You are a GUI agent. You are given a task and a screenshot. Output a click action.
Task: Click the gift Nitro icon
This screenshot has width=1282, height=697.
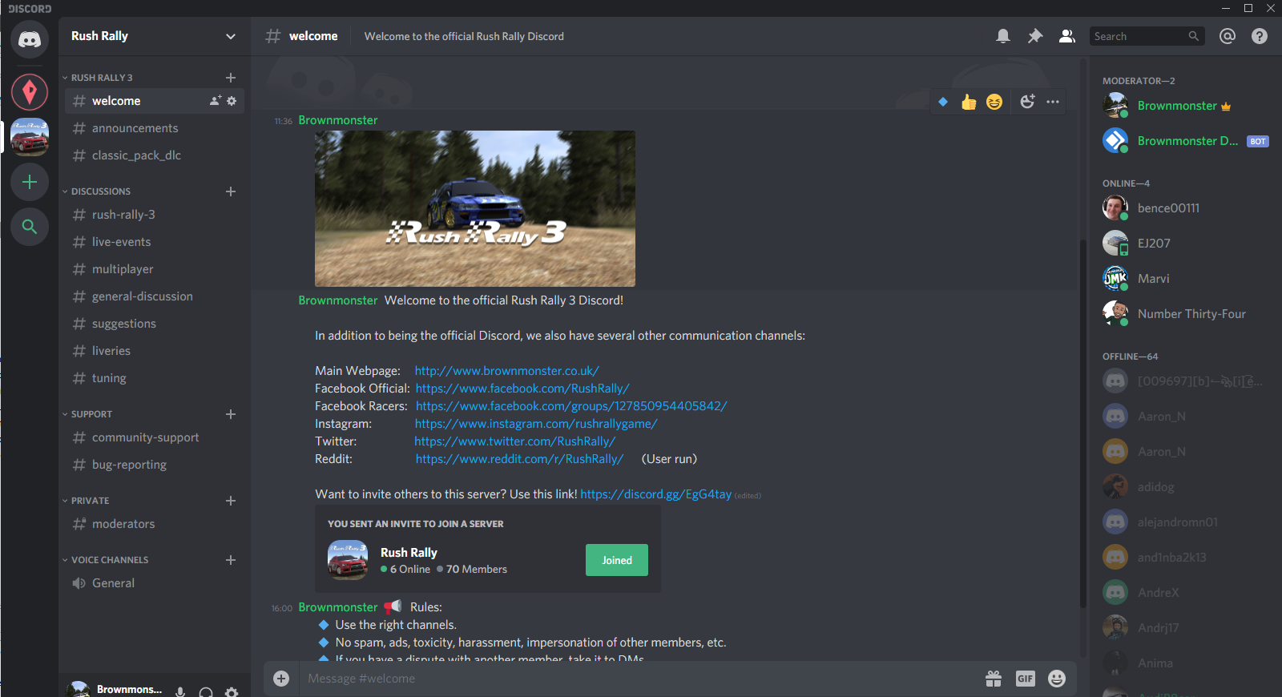994,679
